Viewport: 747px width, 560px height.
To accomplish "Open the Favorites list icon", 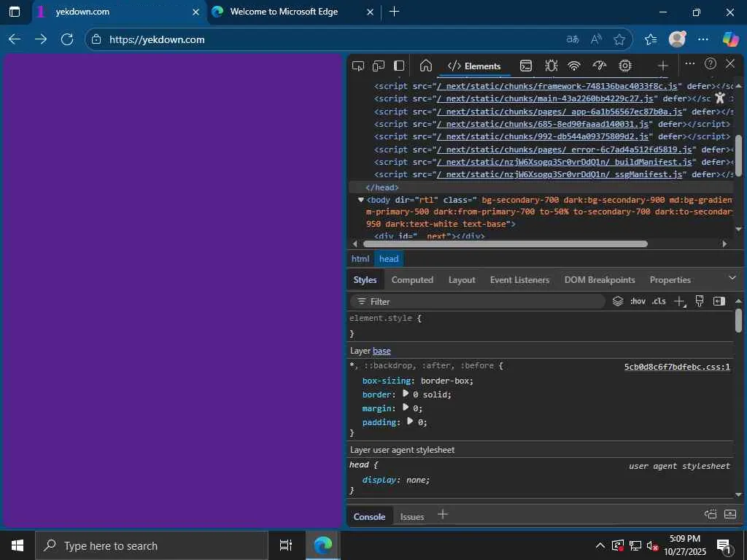I will tap(651, 39).
